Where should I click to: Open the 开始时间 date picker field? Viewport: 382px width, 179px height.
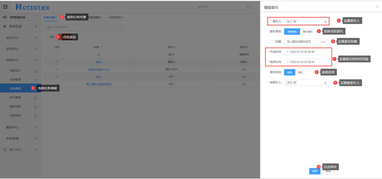click(x=306, y=52)
